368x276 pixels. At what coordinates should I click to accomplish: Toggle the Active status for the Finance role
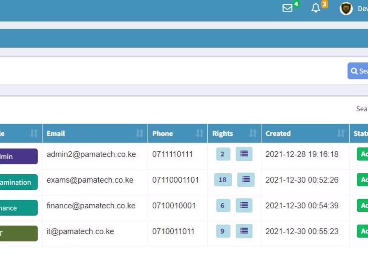[363, 206]
